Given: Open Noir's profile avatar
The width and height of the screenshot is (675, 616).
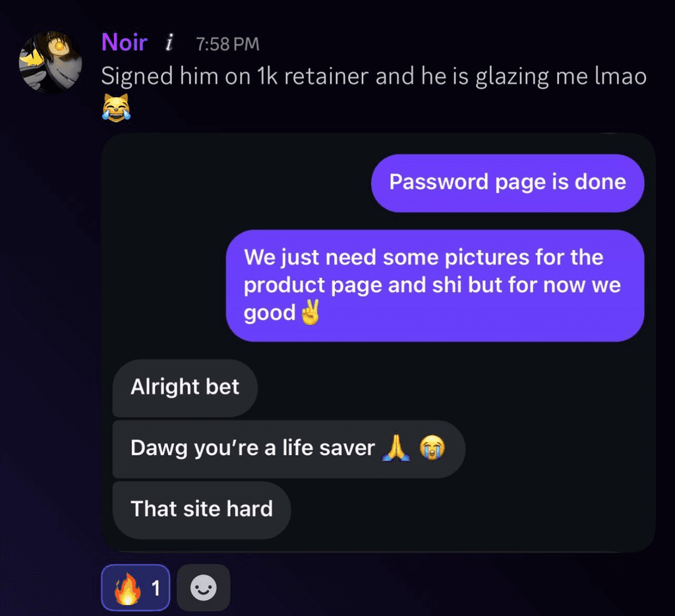Looking at the screenshot, I should 51,62.
